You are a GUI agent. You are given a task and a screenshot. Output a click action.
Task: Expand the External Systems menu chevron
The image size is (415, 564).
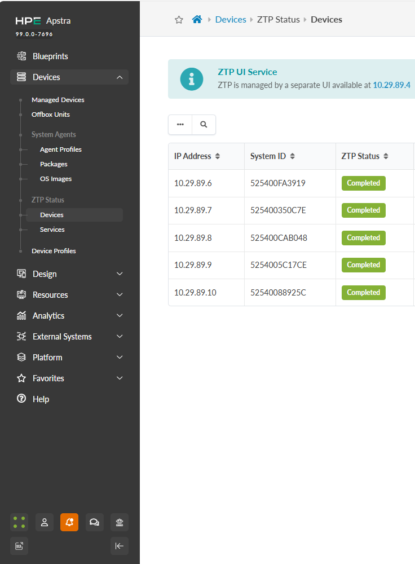tap(120, 336)
